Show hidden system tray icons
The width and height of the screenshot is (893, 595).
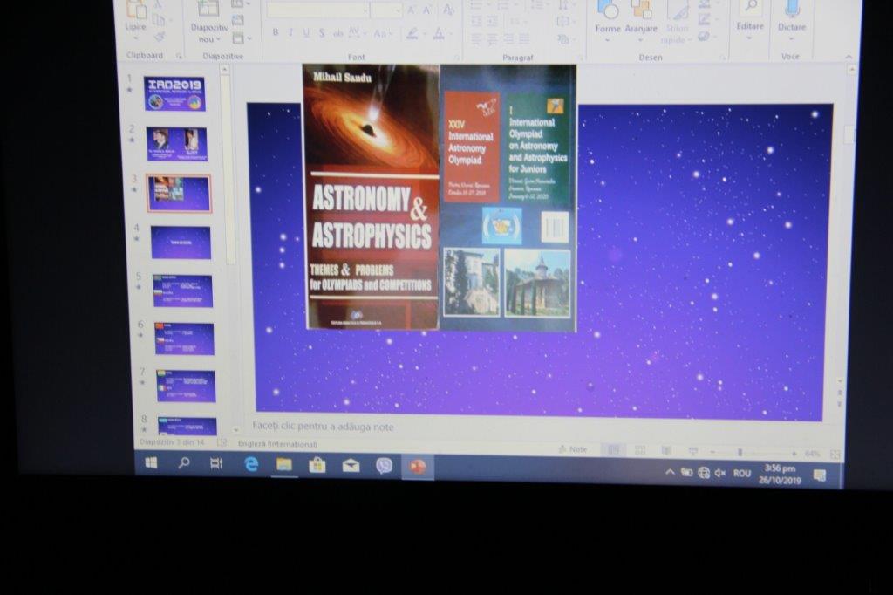670,473
